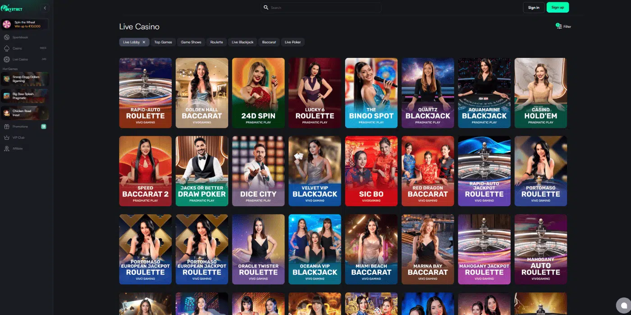
Task: Open Mahogany Auto Roulette game
Action: click(541, 249)
